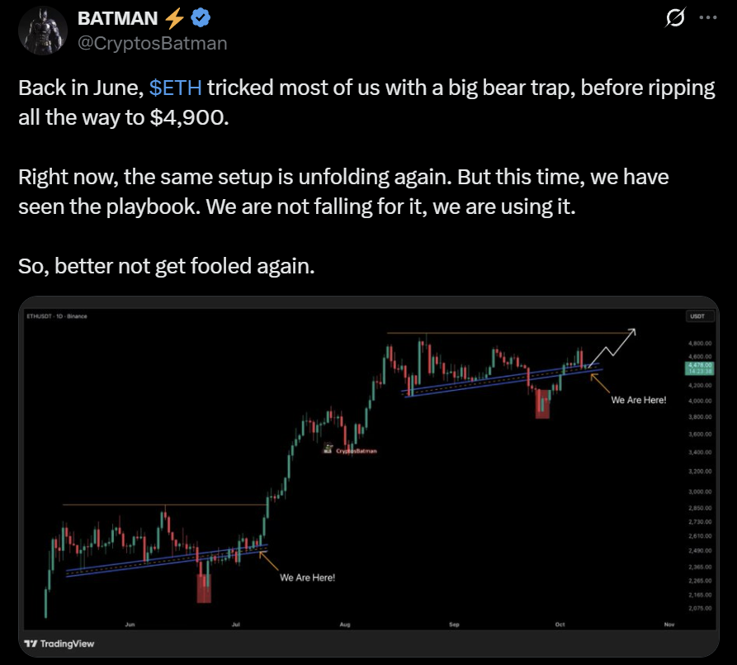Click CryptosBatman's profile avatar
The width and height of the screenshot is (737, 665).
point(42,30)
